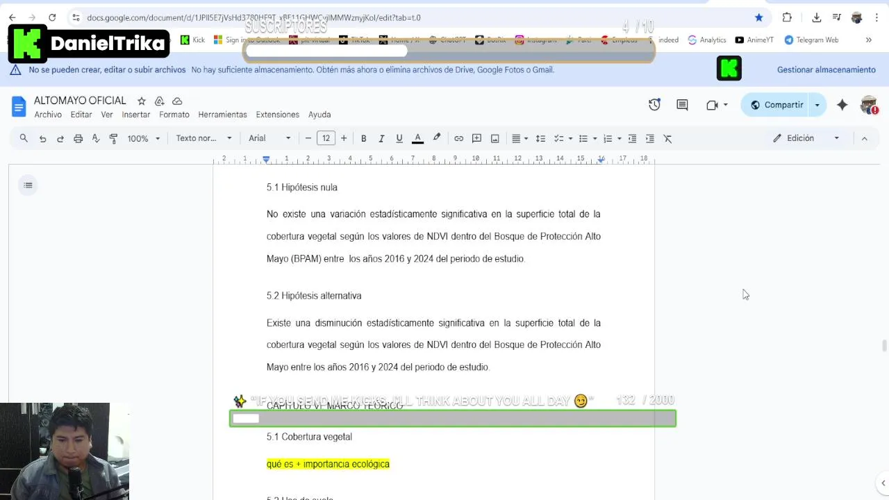Viewport: 889px width, 500px height.
Task: Open the Formato menu
Action: pyautogui.click(x=174, y=115)
